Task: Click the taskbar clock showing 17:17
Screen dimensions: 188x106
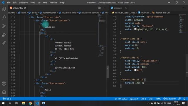Action: pyautogui.click(x=176, y=103)
